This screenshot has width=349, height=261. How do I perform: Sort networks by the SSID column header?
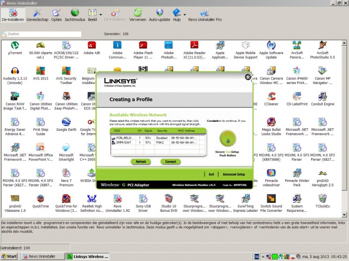point(117,131)
